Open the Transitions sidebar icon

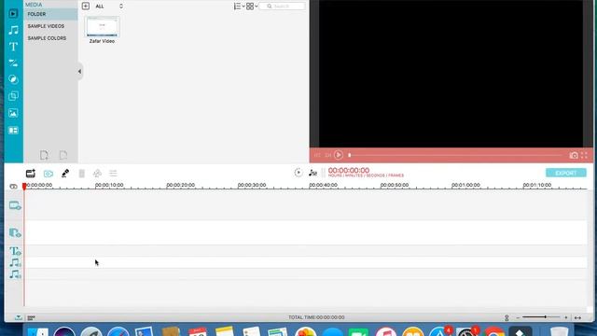tap(13, 63)
